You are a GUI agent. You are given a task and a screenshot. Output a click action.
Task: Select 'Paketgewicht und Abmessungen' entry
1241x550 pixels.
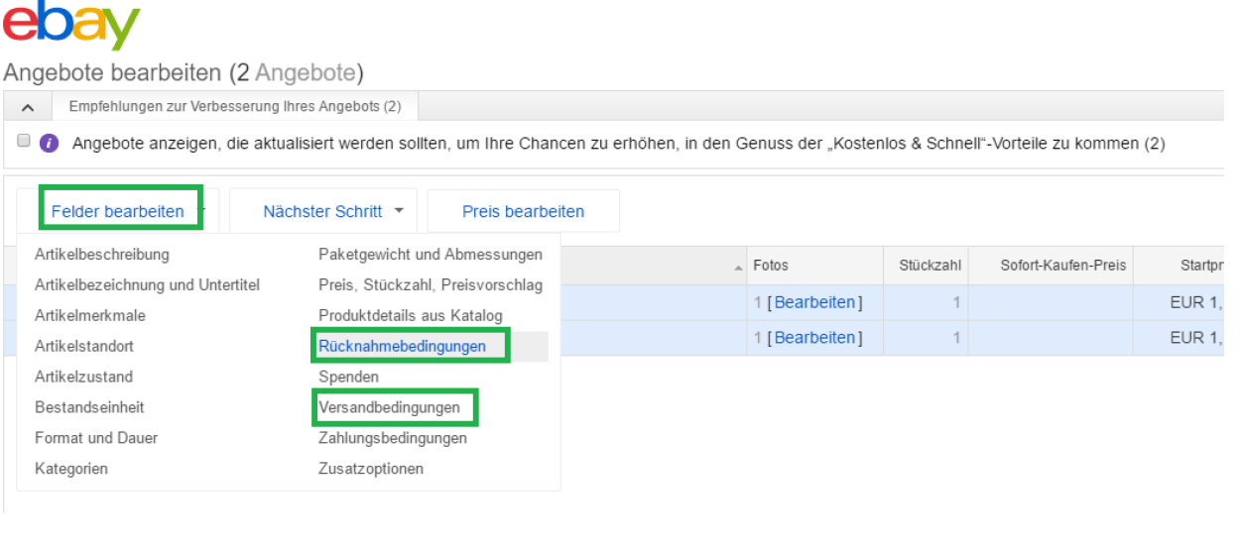[431, 255]
